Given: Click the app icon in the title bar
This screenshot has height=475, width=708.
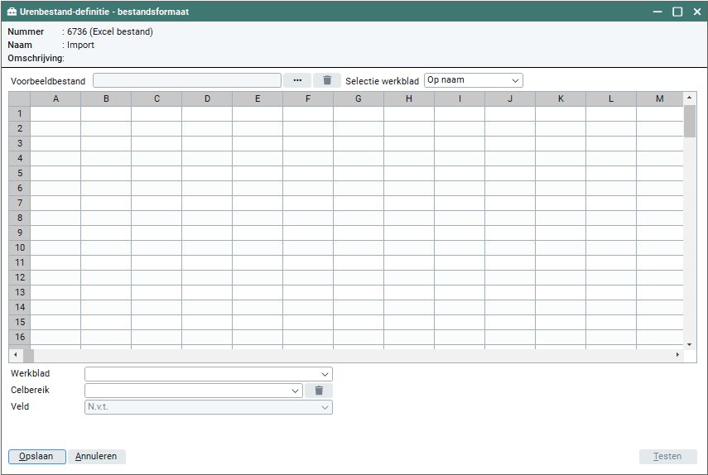Looking at the screenshot, I should pyautogui.click(x=12, y=12).
